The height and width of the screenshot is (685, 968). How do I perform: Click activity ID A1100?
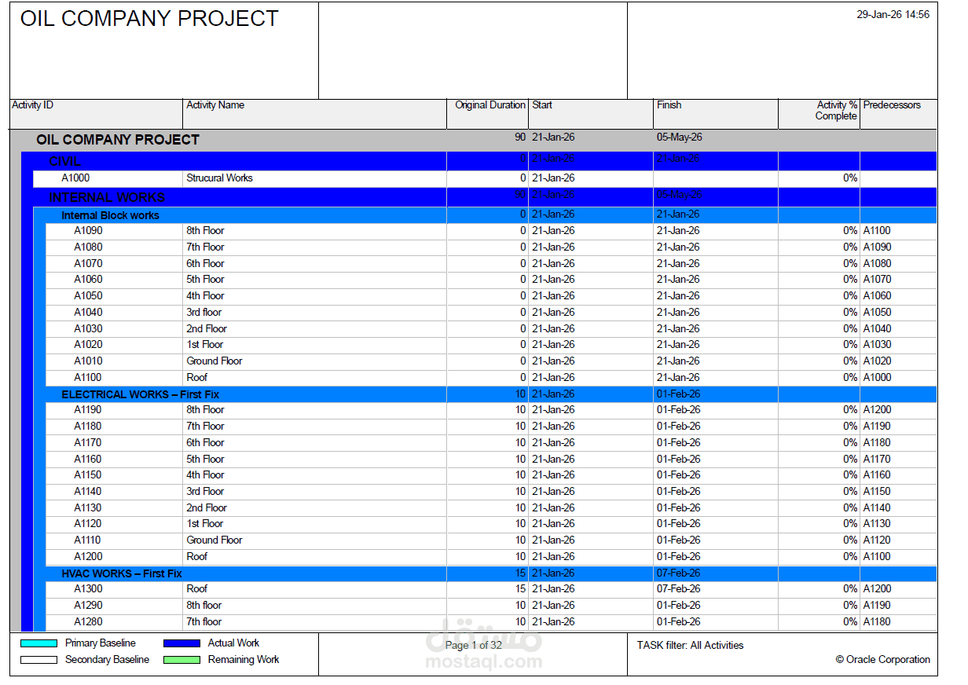88,378
